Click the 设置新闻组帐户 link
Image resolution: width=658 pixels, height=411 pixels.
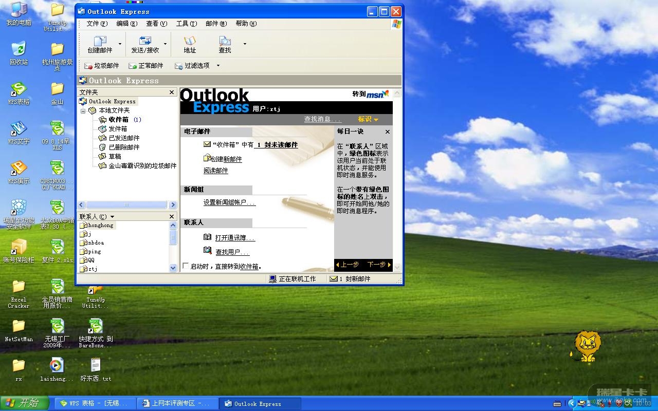point(229,202)
